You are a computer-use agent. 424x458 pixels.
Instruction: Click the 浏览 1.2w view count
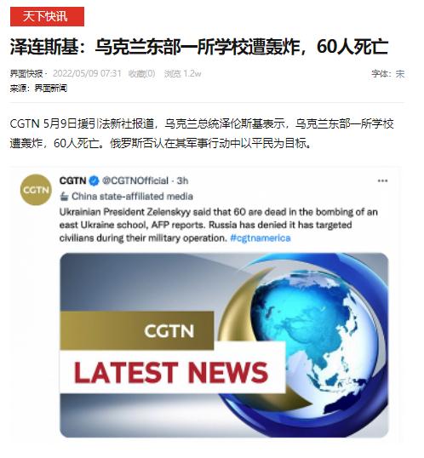[x=183, y=73]
